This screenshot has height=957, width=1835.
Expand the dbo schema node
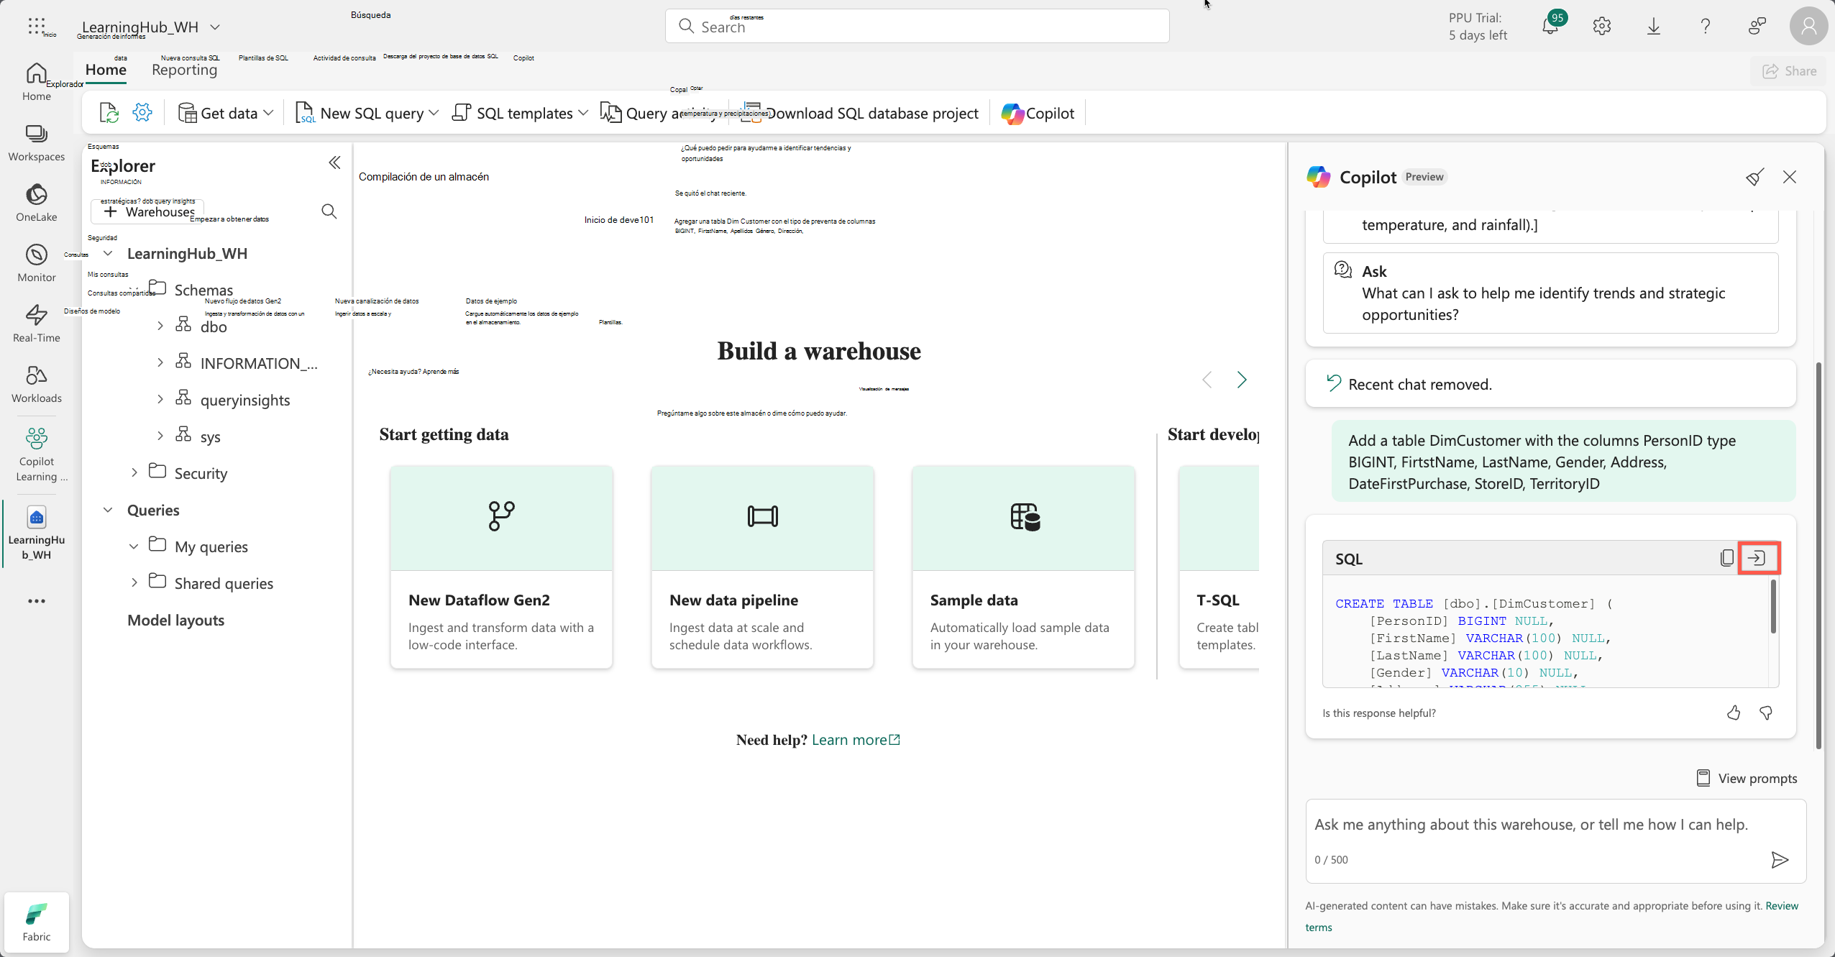point(160,326)
